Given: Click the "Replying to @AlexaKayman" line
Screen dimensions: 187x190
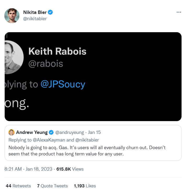Looking at the screenshot, I should click(54, 140).
